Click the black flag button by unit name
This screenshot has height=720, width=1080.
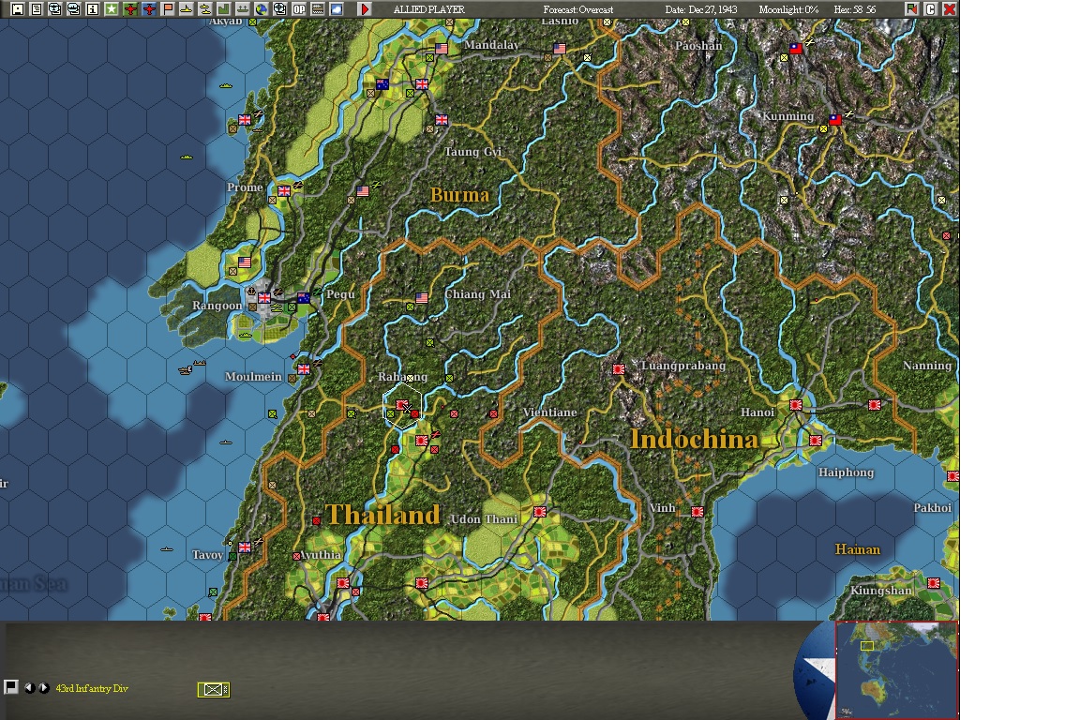tap(11, 687)
